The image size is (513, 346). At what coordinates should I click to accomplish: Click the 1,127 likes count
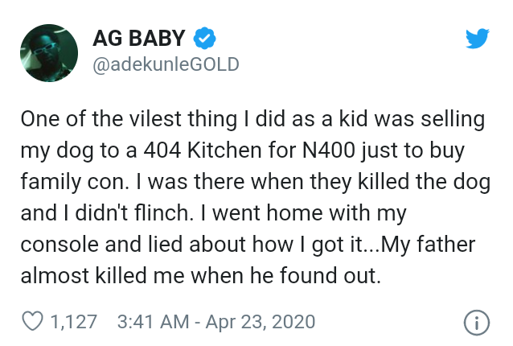(x=74, y=321)
